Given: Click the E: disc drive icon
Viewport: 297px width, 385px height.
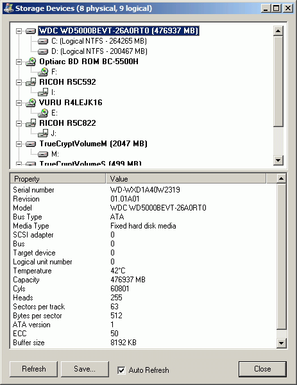Looking at the screenshot, I should (43, 113).
